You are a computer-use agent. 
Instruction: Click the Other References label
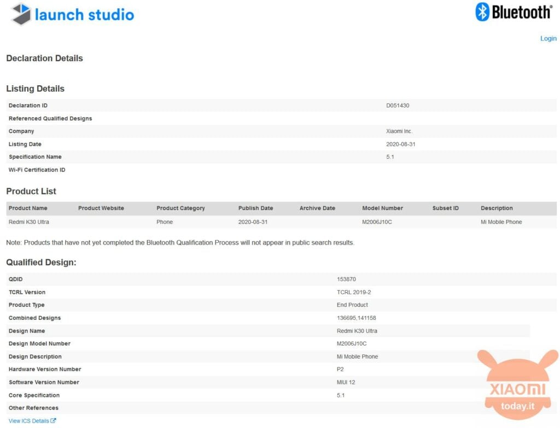pos(33,408)
